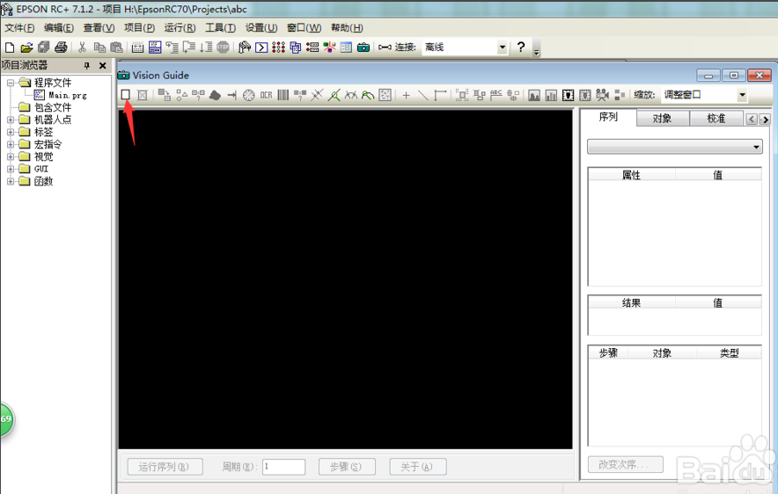Viewport: 778px width, 494px height.
Task: Expand the 视觉 tree node
Action: pyautogui.click(x=11, y=156)
